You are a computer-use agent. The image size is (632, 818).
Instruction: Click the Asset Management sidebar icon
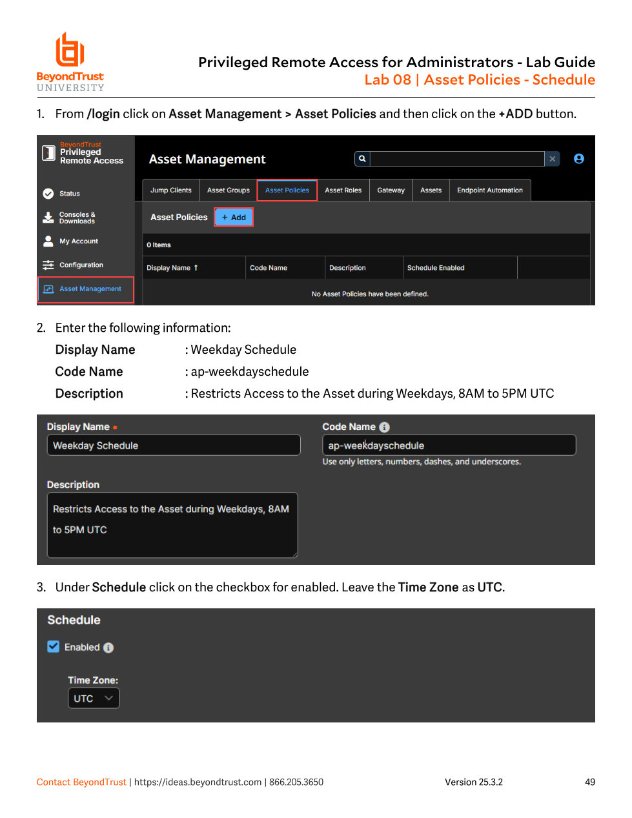[x=48, y=289]
